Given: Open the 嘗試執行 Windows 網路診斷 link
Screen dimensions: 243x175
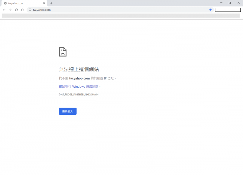Looking at the screenshot, I should [x=79, y=86].
